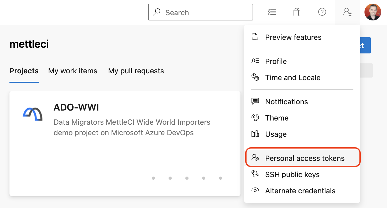This screenshot has width=387, height=208.
Task: Open Personal access tokens
Action: (305, 158)
